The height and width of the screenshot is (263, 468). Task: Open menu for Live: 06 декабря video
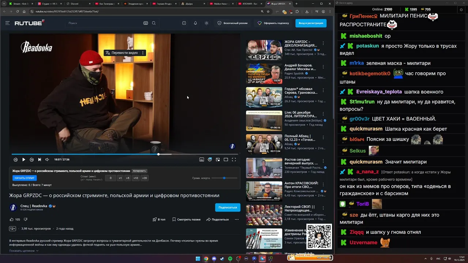pos(323,114)
